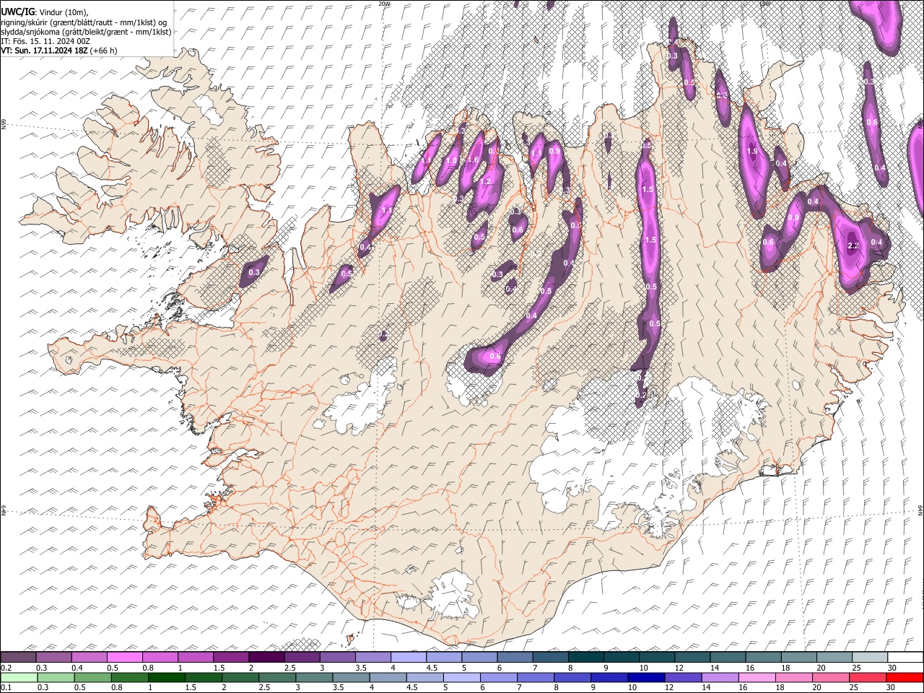Click the 'slydda/snjókoma' legend description line
The height and width of the screenshot is (693, 924).
coord(86,32)
